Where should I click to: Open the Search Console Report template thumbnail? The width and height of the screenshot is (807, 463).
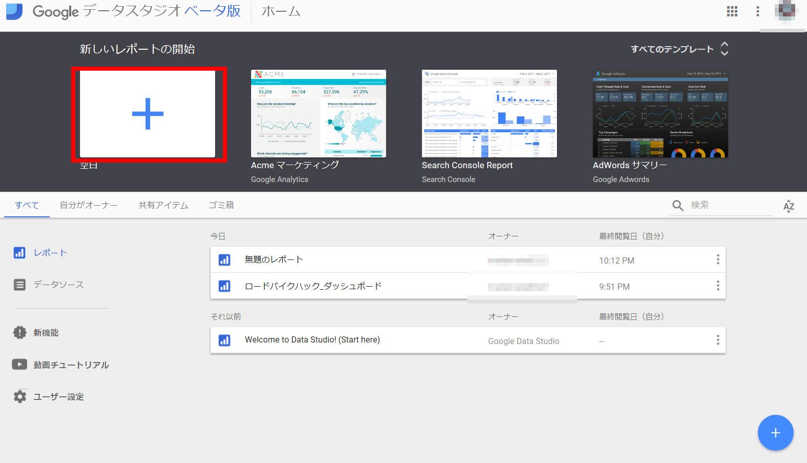pyautogui.click(x=489, y=114)
